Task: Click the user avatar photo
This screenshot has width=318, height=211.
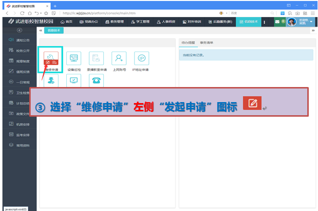Action: [292, 22]
